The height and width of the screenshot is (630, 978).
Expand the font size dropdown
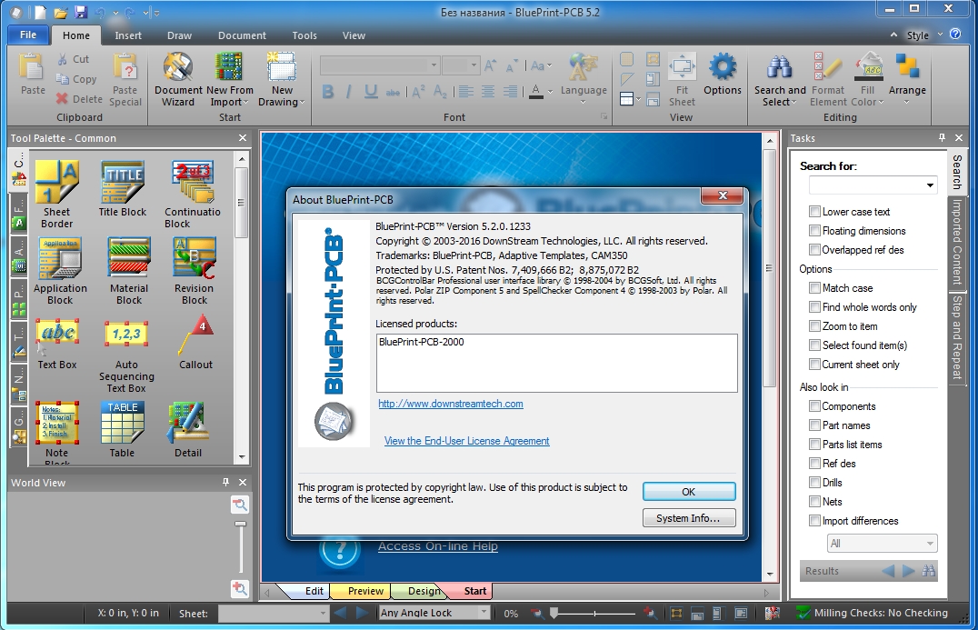tap(474, 65)
